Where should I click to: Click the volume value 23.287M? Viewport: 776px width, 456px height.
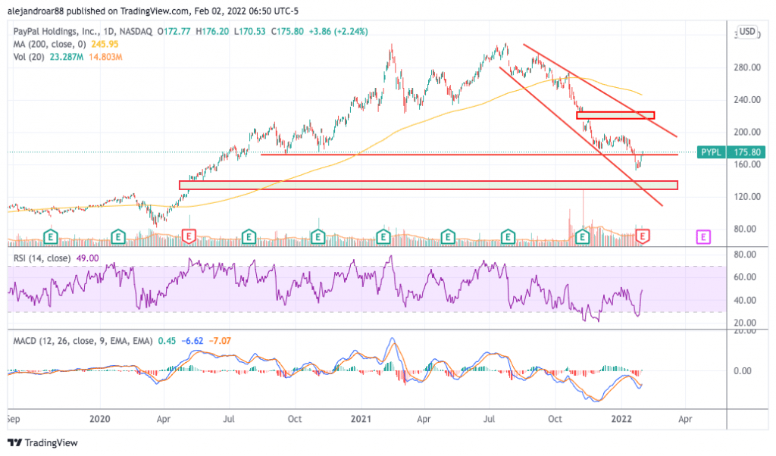tap(66, 57)
